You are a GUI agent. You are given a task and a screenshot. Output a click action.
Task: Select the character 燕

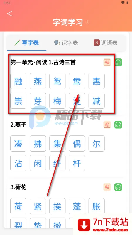[x=38, y=81]
